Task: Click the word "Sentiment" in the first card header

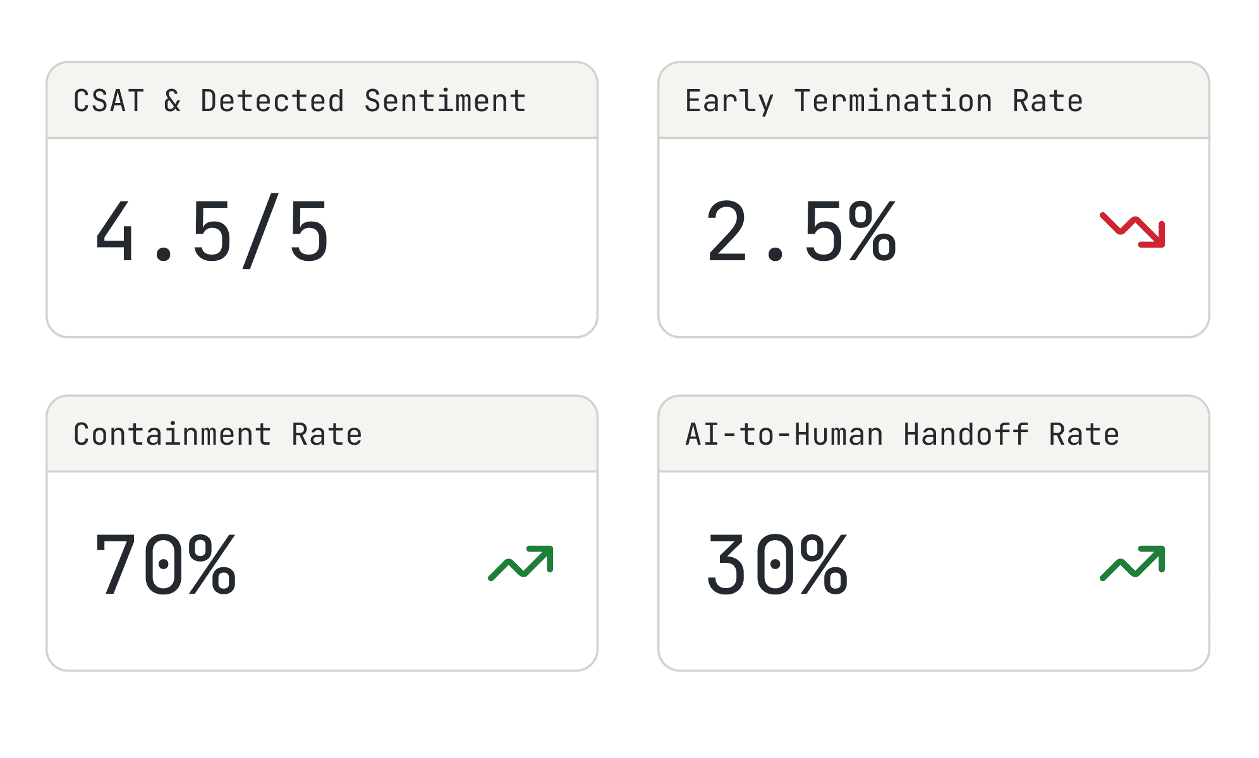Action: (445, 101)
